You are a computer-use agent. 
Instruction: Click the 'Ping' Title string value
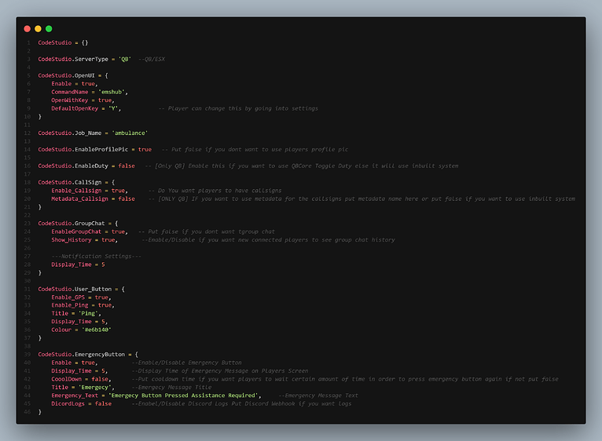click(86, 314)
